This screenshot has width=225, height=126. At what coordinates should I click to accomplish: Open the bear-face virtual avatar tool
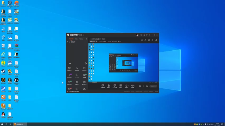[69, 83]
